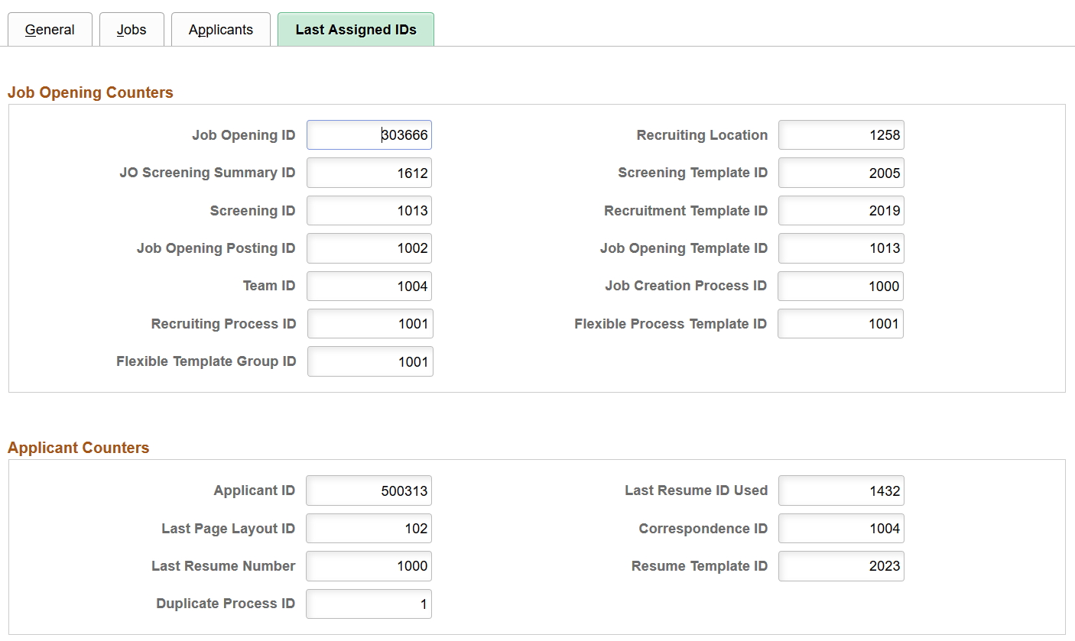This screenshot has height=641, width=1075.
Task: Open the Jobs tab
Action: pyautogui.click(x=132, y=30)
